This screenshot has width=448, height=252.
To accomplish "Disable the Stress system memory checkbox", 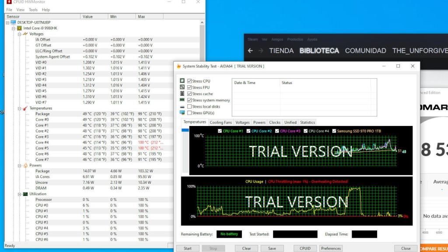I will (x=190, y=100).
